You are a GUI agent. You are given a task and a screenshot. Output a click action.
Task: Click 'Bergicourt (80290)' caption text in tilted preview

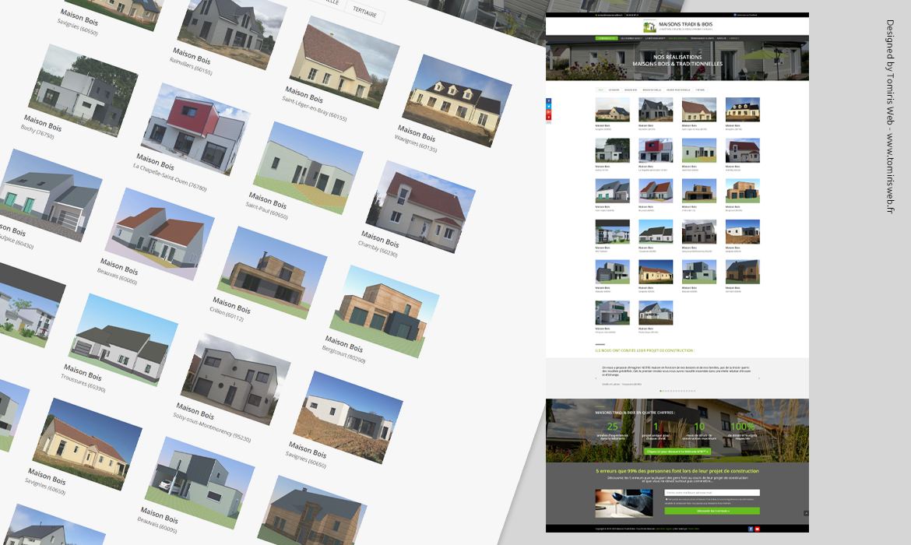(x=344, y=353)
